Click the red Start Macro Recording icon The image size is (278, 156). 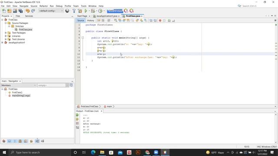(x=160, y=20)
